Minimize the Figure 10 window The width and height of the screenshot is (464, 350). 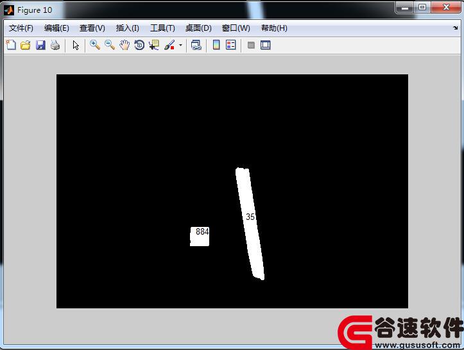[405, 8]
